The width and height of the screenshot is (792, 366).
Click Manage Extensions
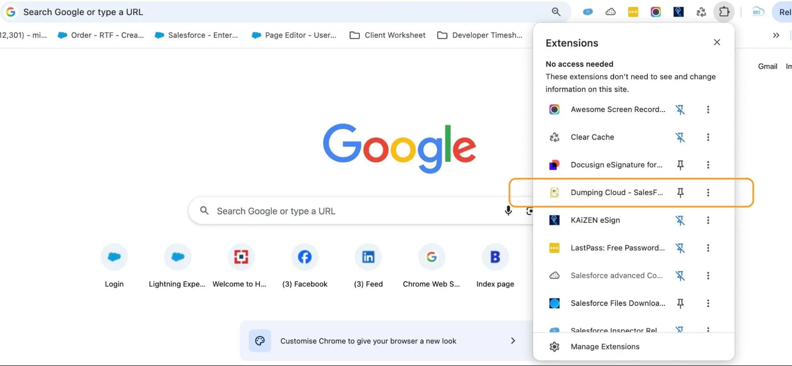pos(634,347)
